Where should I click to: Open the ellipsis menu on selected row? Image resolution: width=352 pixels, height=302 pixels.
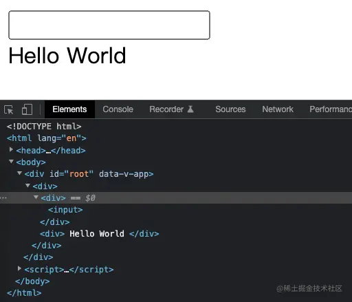pyautogui.click(x=3, y=197)
